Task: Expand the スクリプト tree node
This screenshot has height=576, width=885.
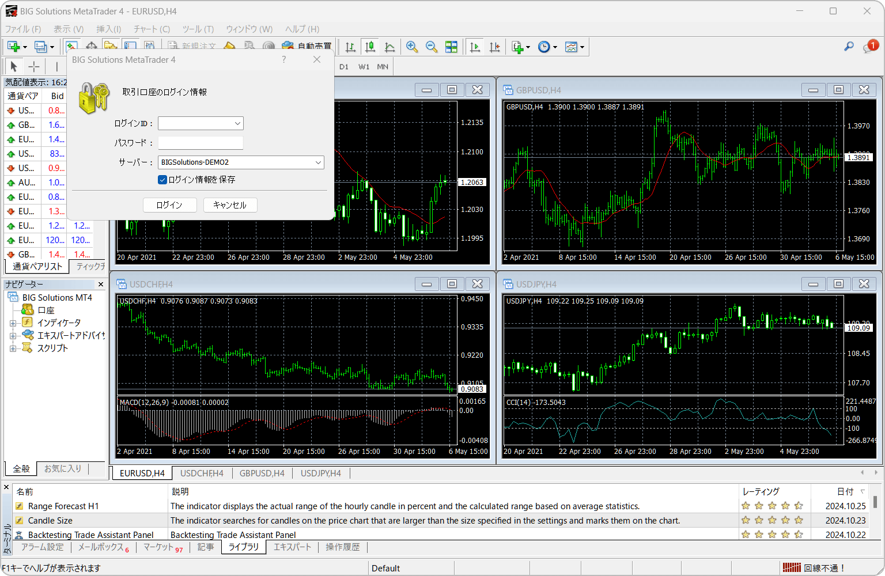Action: click(13, 348)
